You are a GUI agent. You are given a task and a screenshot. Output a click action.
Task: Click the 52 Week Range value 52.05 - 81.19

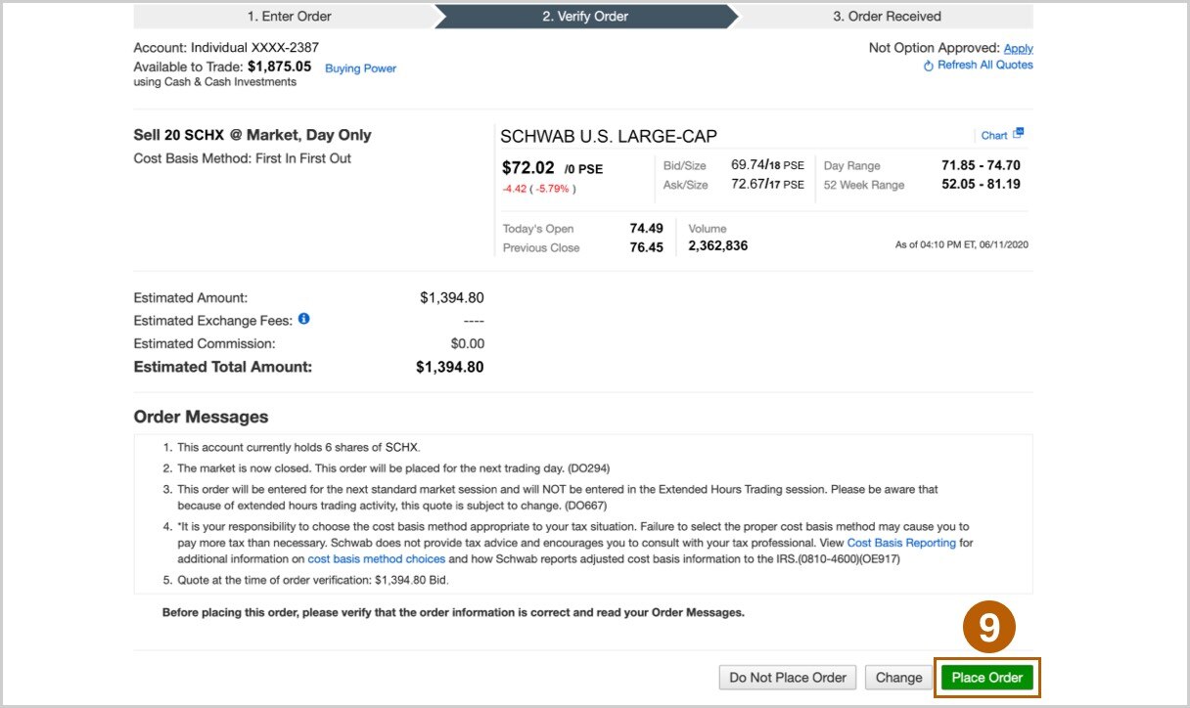click(981, 184)
